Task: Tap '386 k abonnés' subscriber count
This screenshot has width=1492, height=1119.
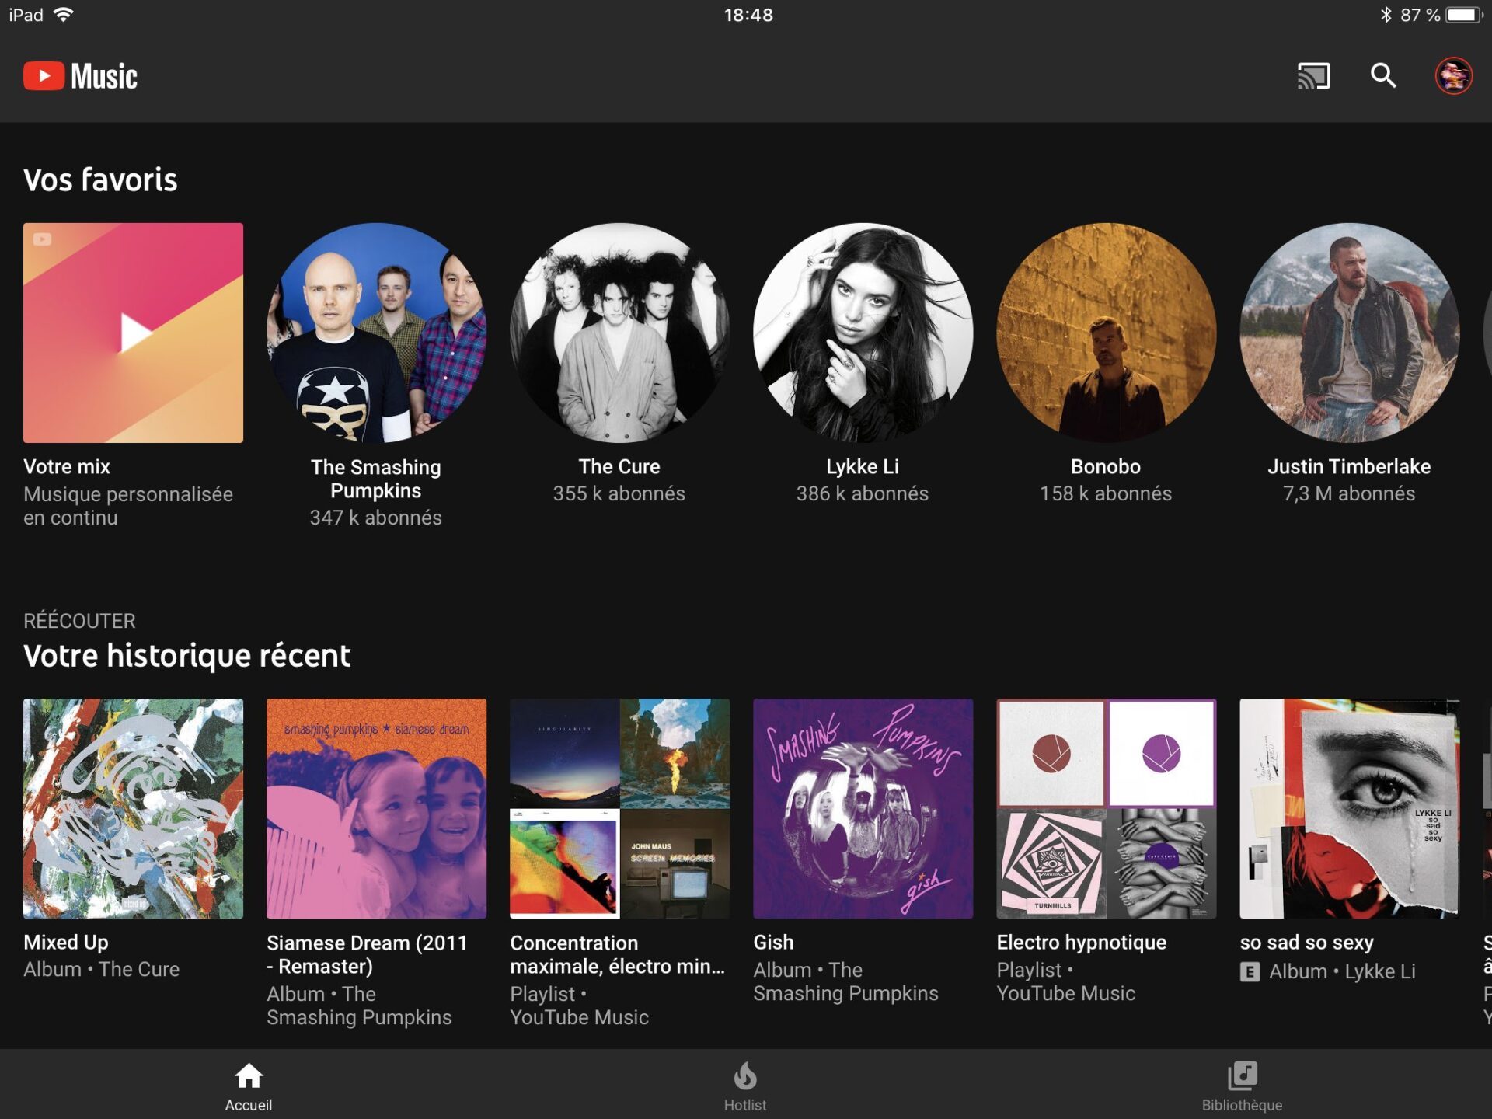Action: point(863,493)
